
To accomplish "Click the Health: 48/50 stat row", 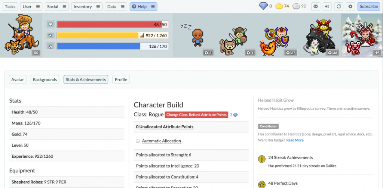I will click(67, 112).
